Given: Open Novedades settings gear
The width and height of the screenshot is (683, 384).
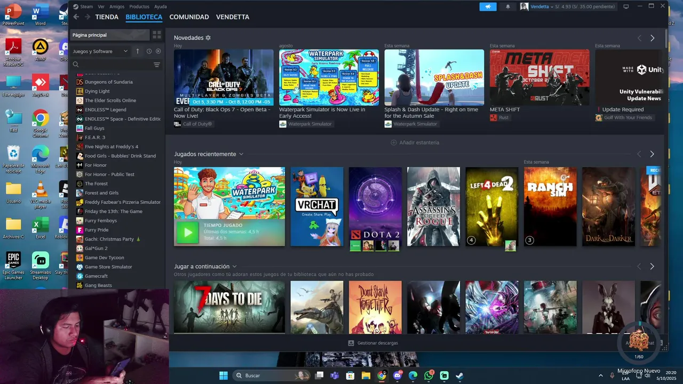Looking at the screenshot, I should (x=208, y=38).
